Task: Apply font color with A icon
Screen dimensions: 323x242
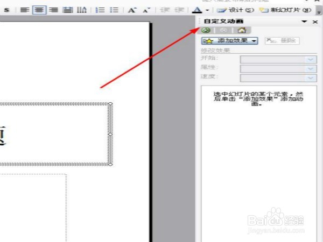Action: pyautogui.click(x=197, y=10)
